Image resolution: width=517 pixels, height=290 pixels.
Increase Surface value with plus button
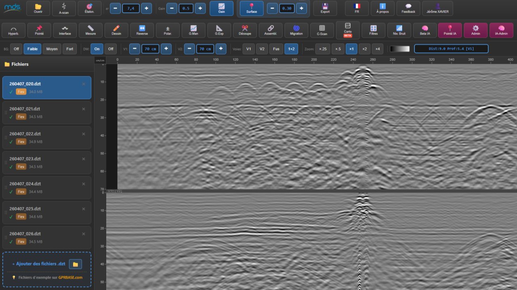coord(301,8)
